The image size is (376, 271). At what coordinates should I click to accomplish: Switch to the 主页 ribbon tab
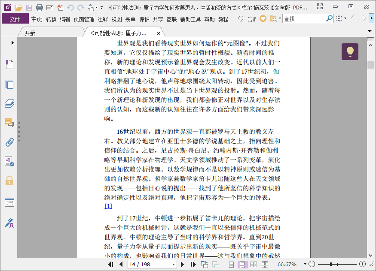point(37,19)
